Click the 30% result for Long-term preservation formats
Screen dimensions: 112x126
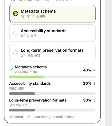coord(87,100)
